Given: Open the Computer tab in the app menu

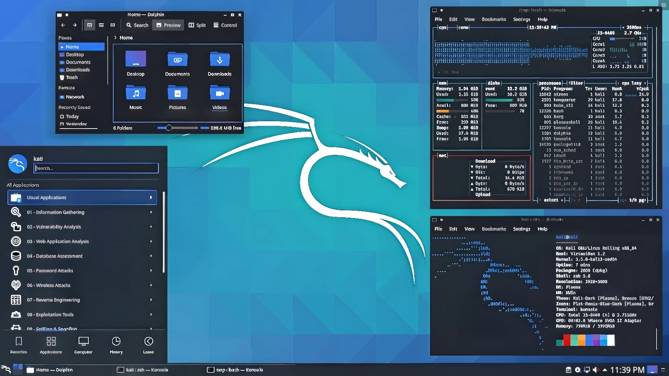Looking at the screenshot, I should click(x=84, y=345).
